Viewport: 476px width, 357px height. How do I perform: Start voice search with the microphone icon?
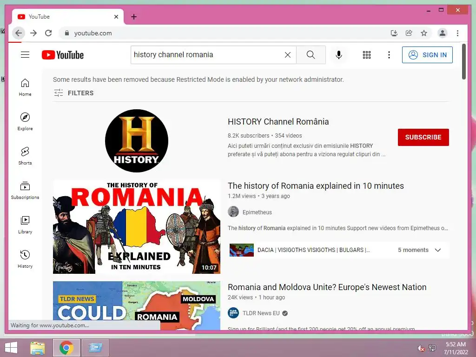339,55
